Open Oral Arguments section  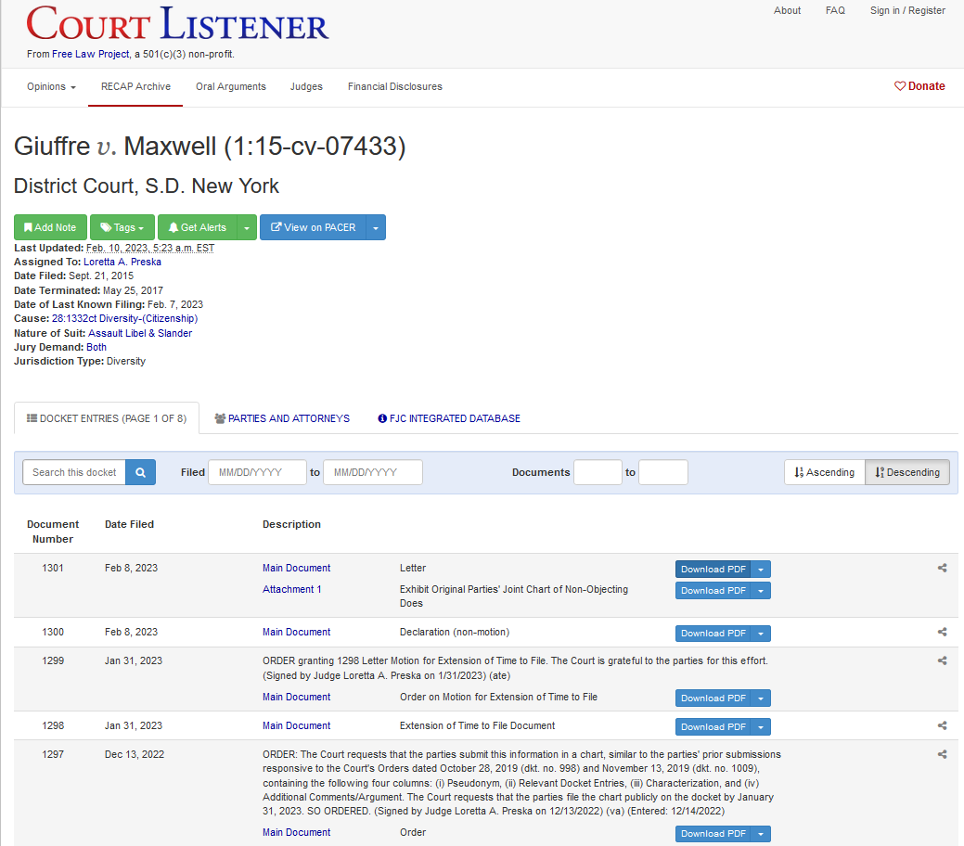pyautogui.click(x=230, y=86)
